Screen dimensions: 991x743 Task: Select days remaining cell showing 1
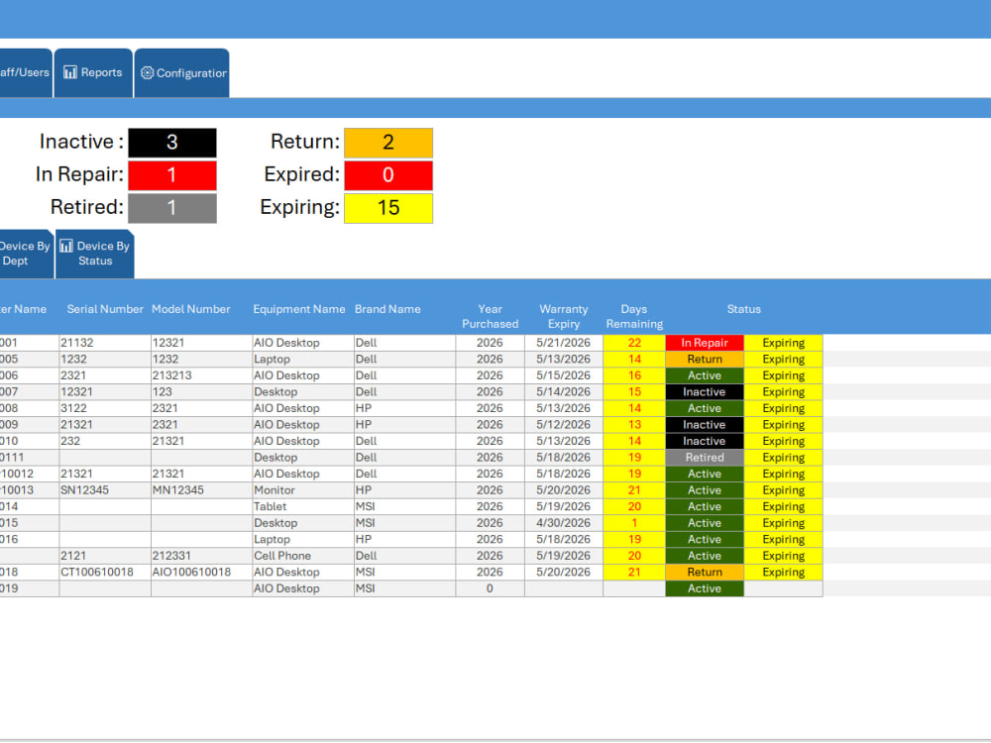click(634, 523)
